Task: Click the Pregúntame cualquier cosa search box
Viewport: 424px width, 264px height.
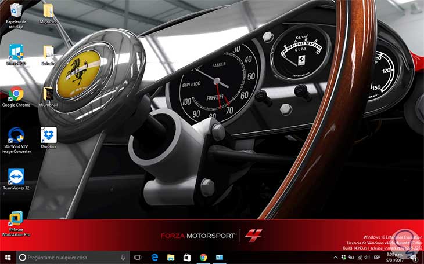Action: coord(73,258)
